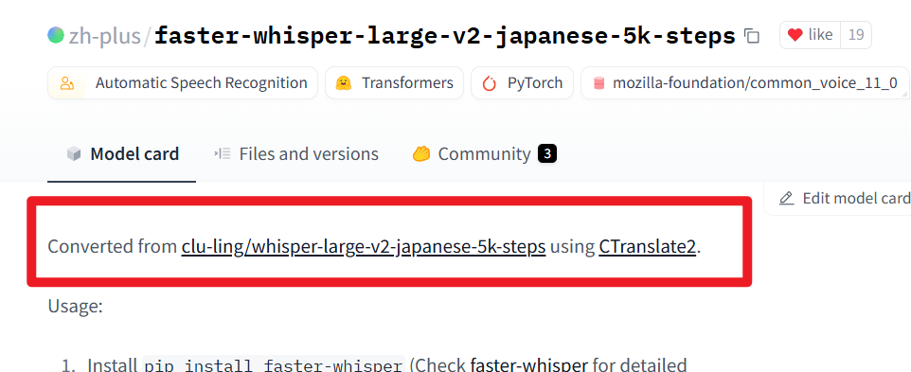
Task: Copy the model name with the copy icon
Action: (752, 36)
